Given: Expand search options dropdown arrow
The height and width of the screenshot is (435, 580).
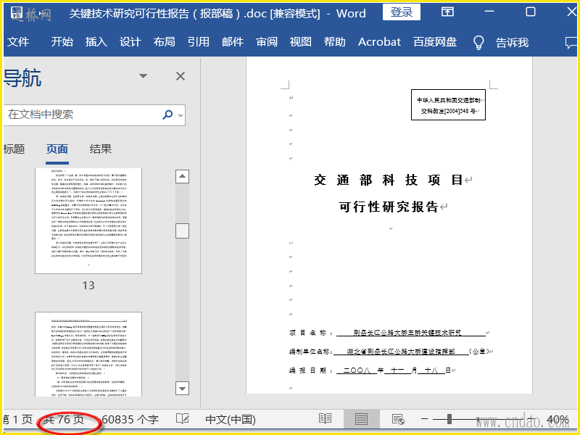Looking at the screenshot, I should coord(181,115).
